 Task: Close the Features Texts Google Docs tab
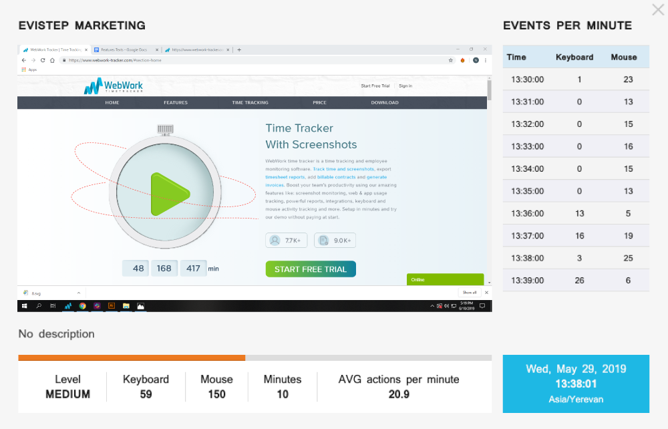157,50
